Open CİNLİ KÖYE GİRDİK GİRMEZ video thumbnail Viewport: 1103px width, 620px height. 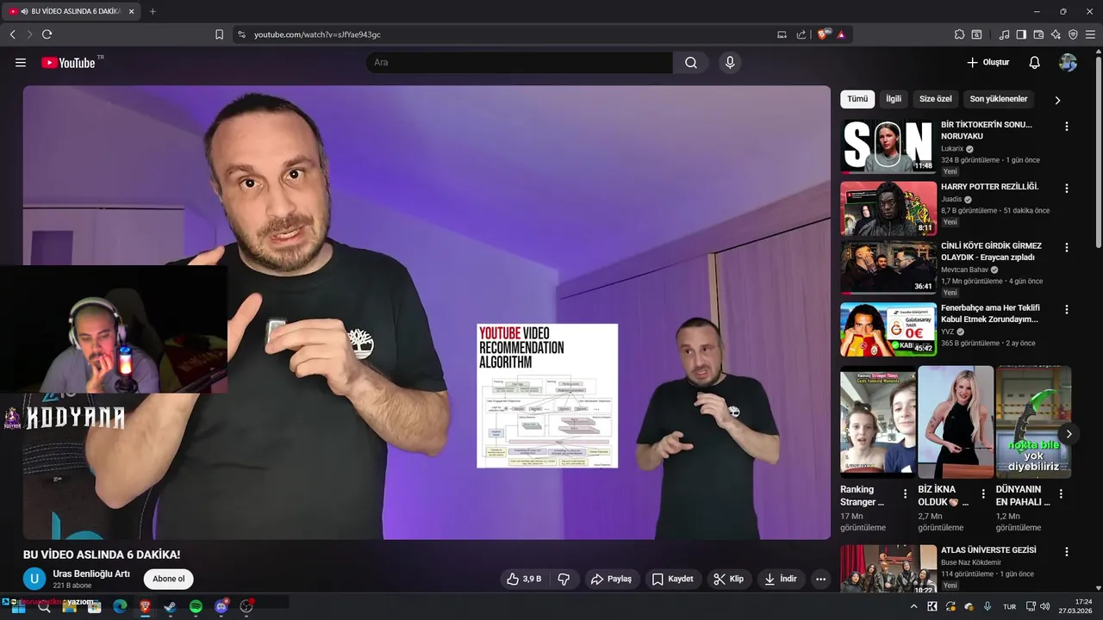tap(888, 268)
